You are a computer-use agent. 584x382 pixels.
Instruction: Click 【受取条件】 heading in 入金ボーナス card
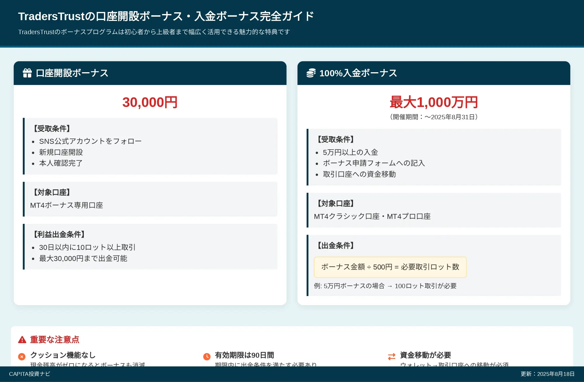pyautogui.click(x=336, y=139)
